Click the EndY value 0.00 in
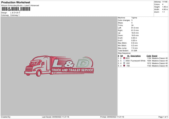Viewport: 169px width, 119px height. pos(134,41)
